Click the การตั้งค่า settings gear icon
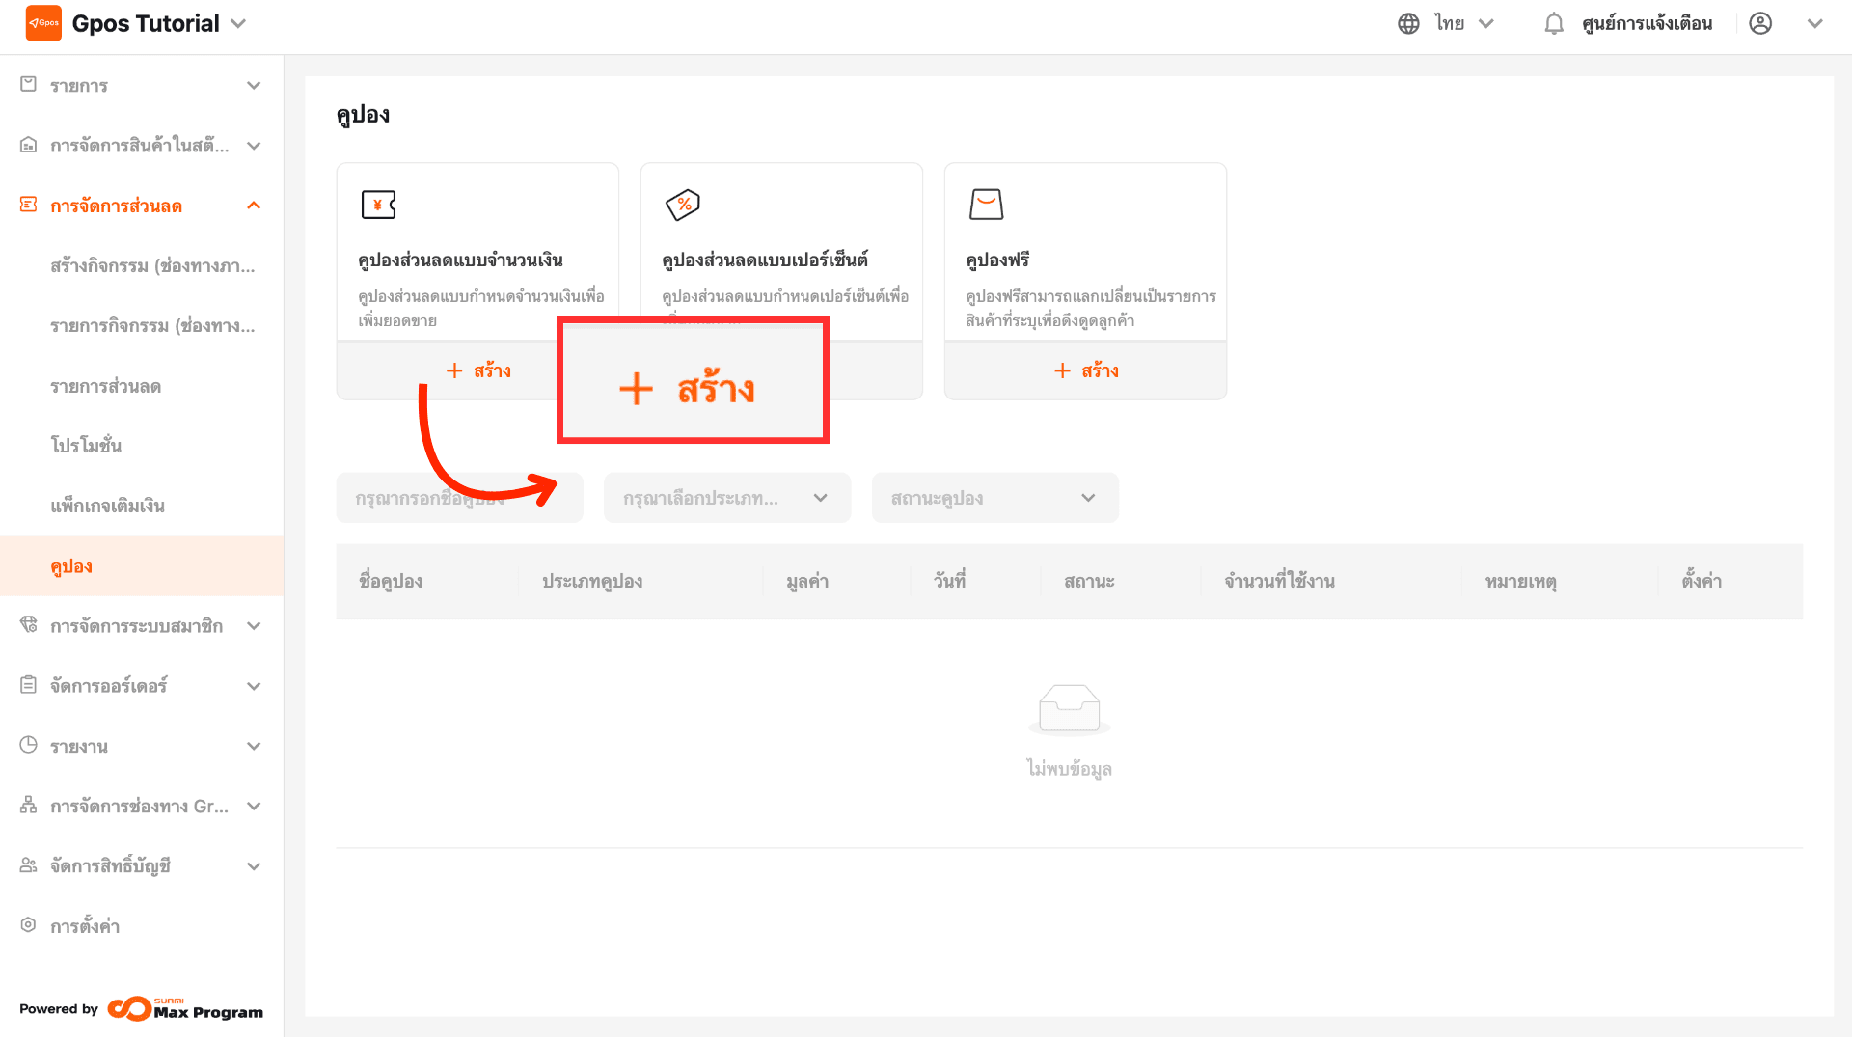The height and width of the screenshot is (1042, 1852). (29, 925)
